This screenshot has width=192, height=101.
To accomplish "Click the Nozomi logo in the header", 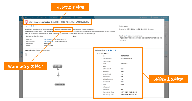I will 27,18.
